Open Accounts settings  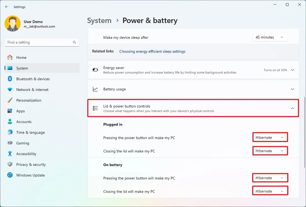[x=25, y=122]
